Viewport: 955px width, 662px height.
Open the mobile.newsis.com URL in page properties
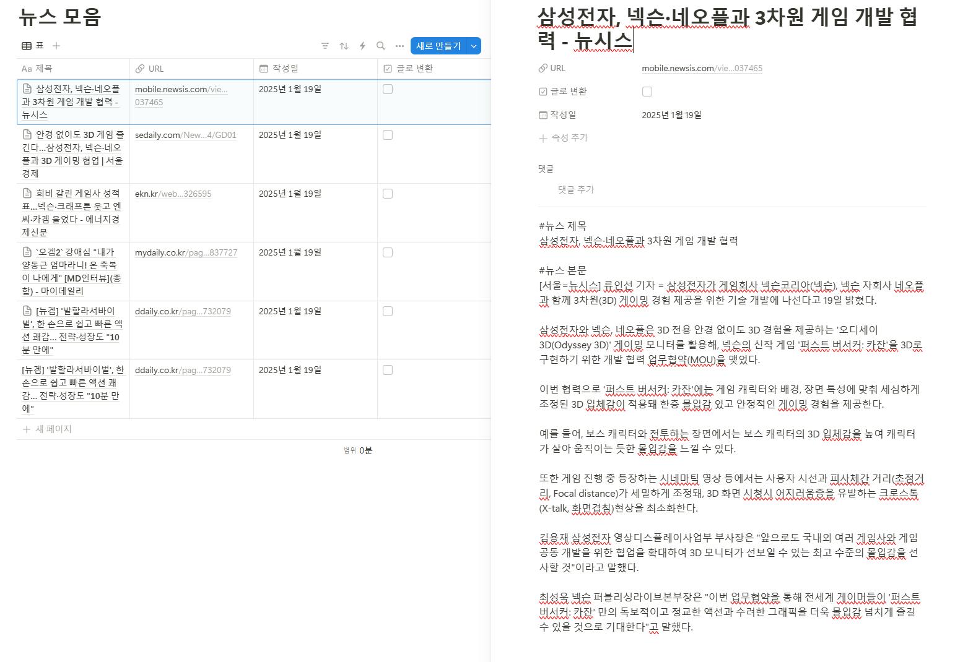click(x=702, y=68)
